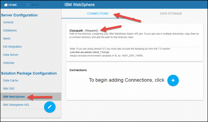Open the Databases settings page
The height and width of the screenshot is (122, 208).
[x=10, y=30]
